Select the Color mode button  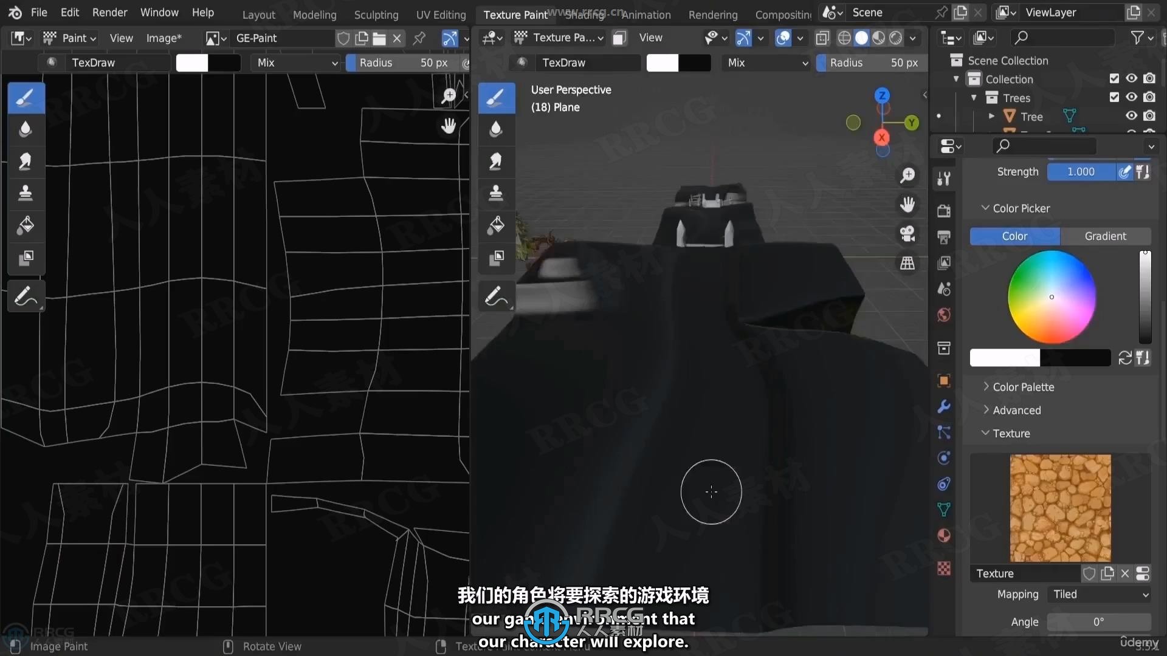1014,236
